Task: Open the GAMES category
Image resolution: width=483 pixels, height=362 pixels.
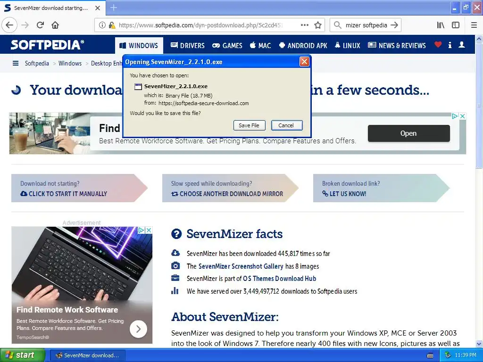Action: pos(227,46)
